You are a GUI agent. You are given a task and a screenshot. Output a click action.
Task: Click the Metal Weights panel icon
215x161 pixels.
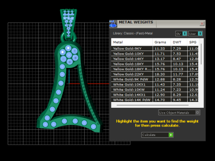pyautogui.click(x=113, y=24)
